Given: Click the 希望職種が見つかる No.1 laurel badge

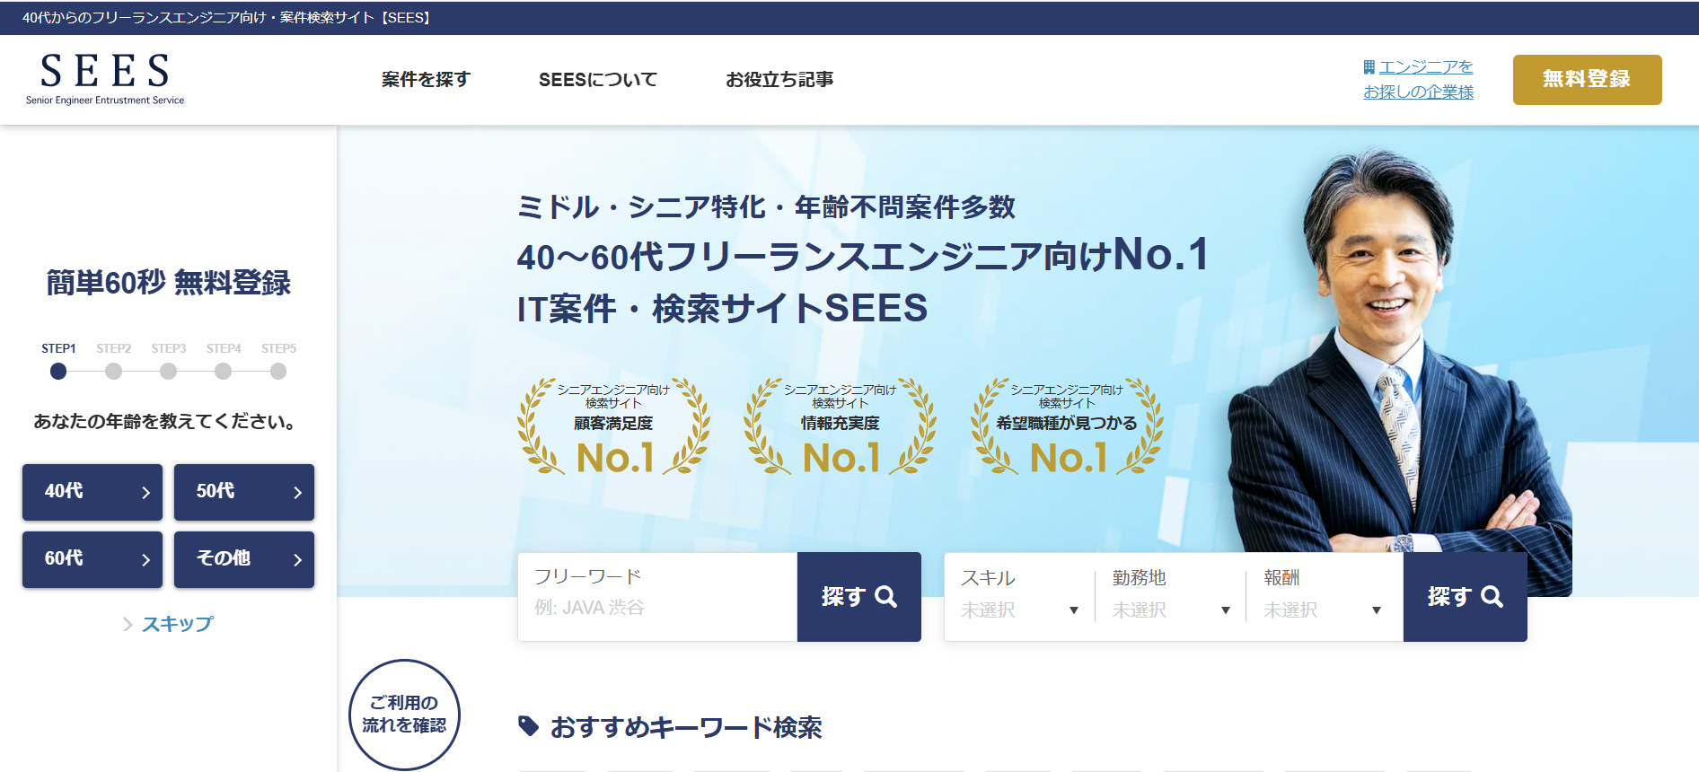Looking at the screenshot, I should point(1067,427).
